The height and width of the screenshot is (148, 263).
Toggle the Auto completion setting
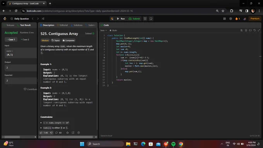click(x=113, y=31)
